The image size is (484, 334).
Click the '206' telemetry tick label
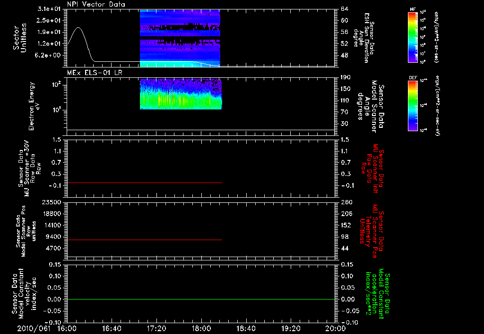click(346, 214)
